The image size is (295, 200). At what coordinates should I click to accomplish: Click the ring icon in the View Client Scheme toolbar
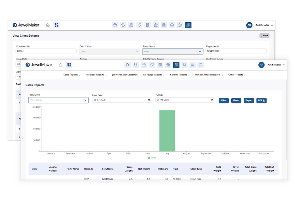click(115, 25)
